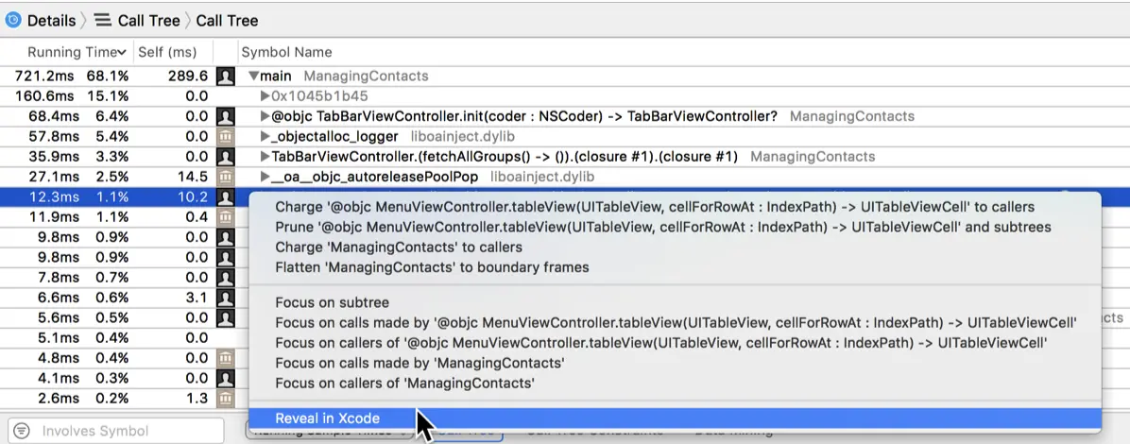Click the person icon on the 12.3ms selected row

click(226, 196)
